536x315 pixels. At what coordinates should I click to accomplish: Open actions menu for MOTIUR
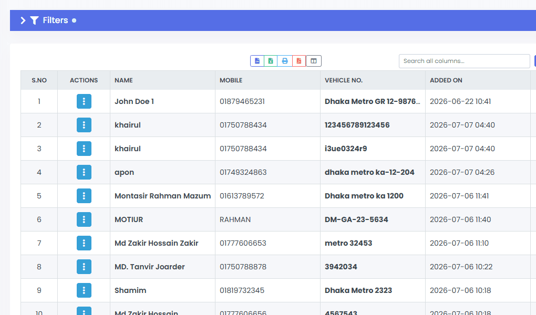click(x=84, y=219)
